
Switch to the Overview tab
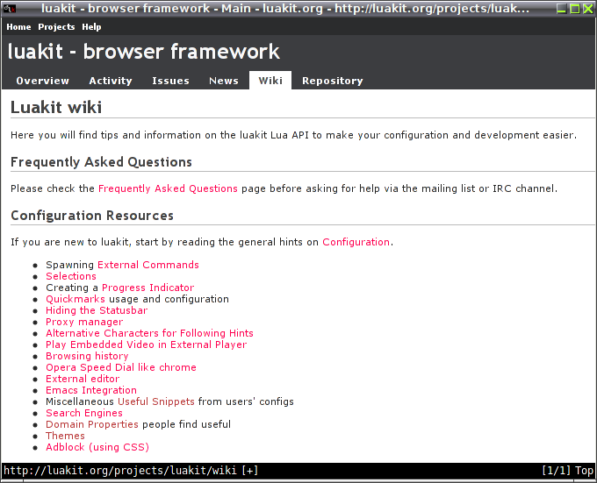(43, 81)
